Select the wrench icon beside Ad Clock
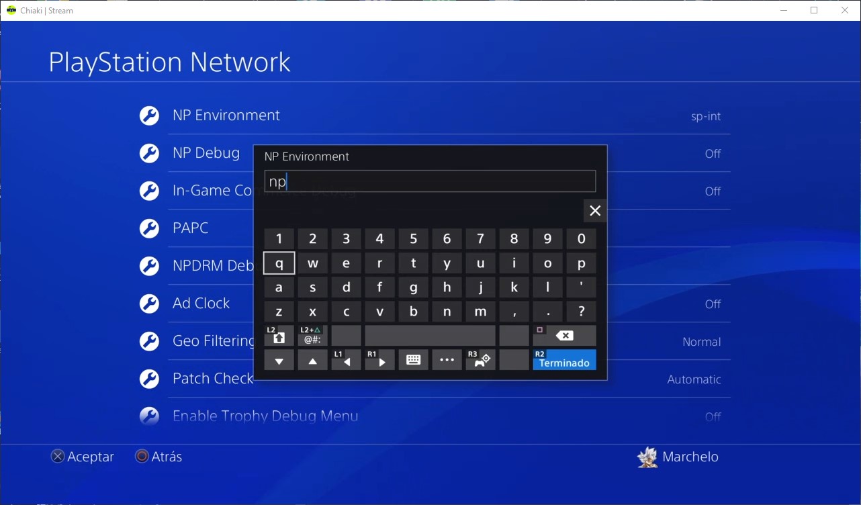Screen dimensions: 861x505 tap(149, 304)
